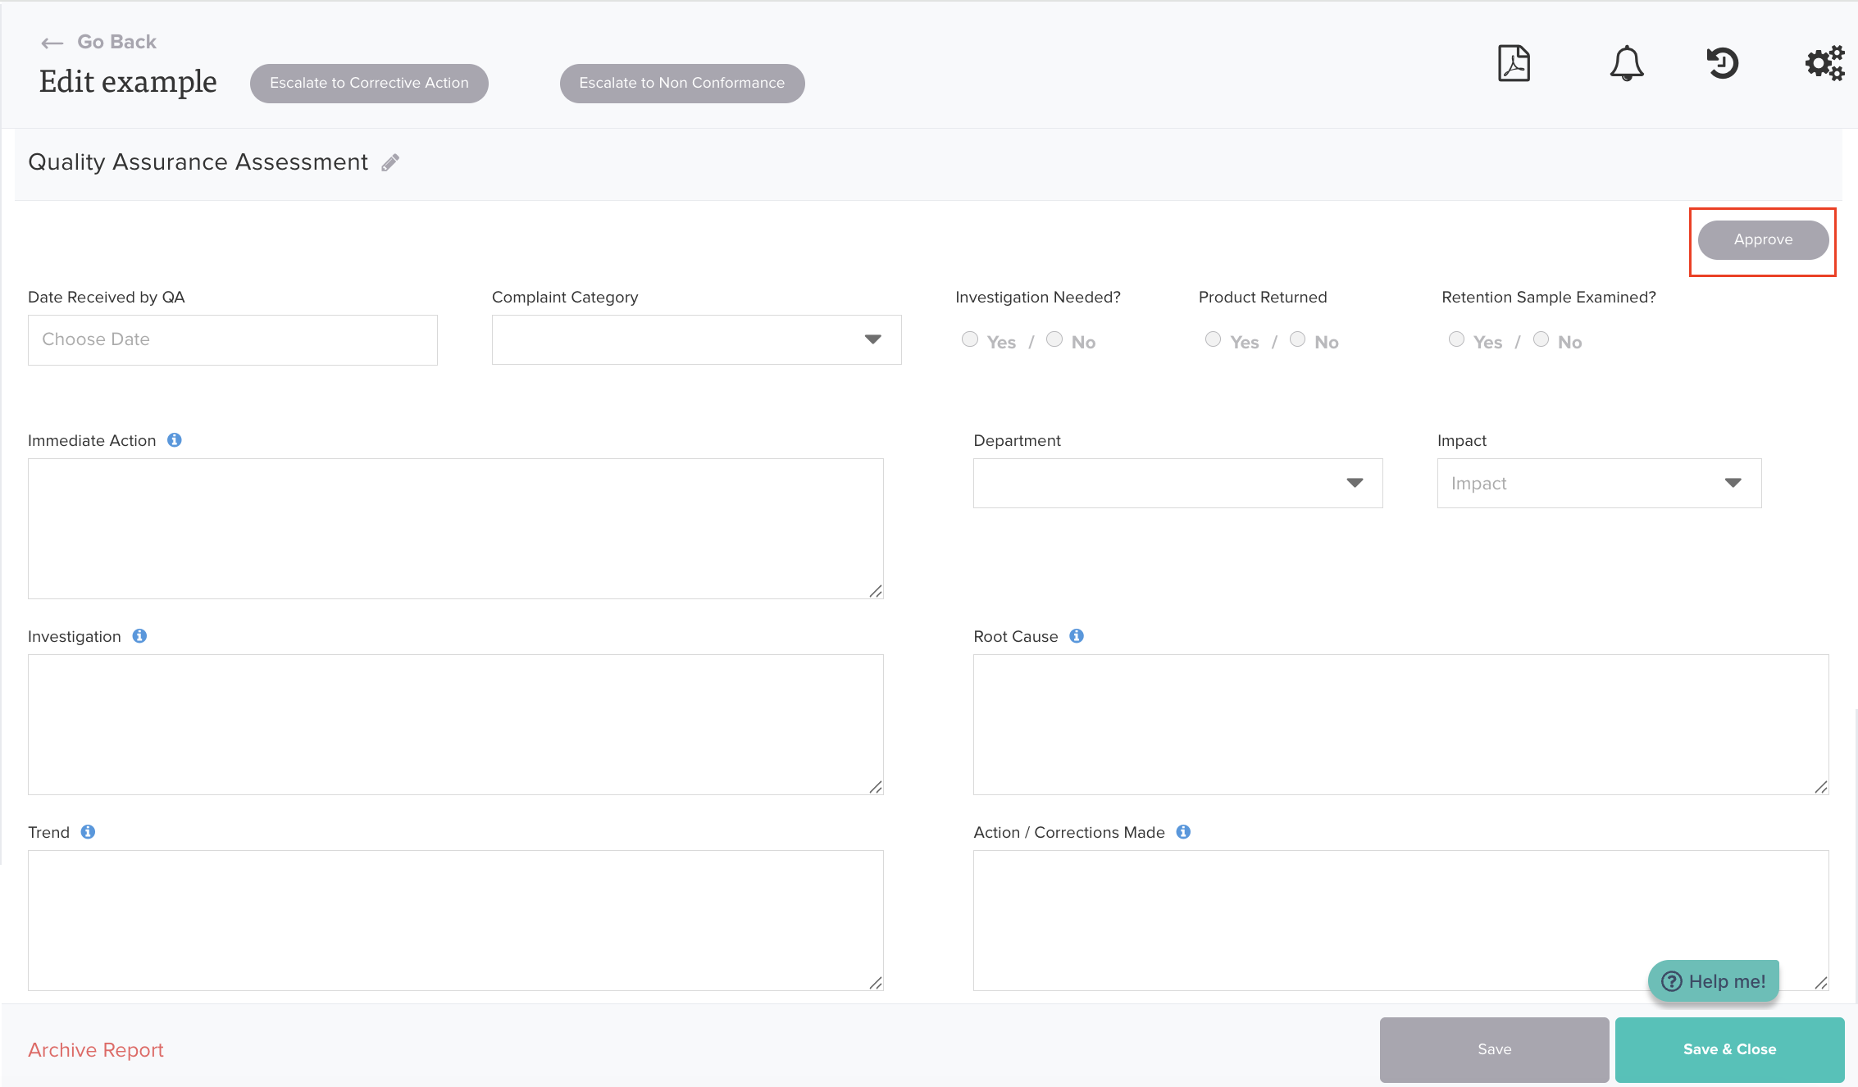Expand the Department dropdown
The width and height of the screenshot is (1858, 1087).
point(1177,483)
